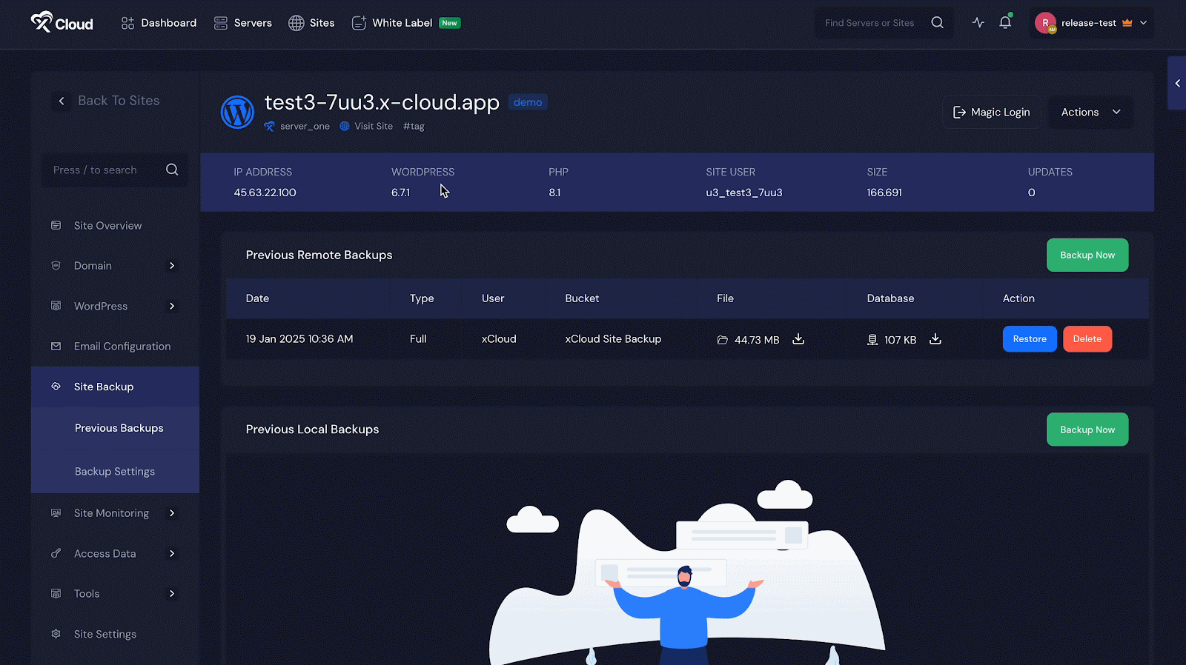Open Backup Settings submenu item
The height and width of the screenshot is (665, 1186).
click(x=115, y=472)
